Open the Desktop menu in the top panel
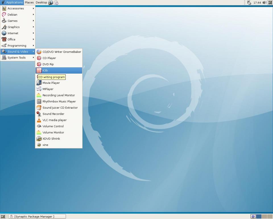 41,3
